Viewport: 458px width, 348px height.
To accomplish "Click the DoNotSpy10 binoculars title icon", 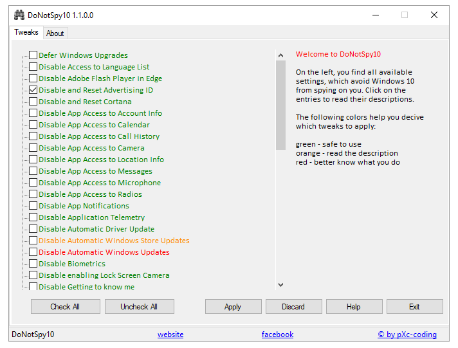I will pyautogui.click(x=19, y=15).
